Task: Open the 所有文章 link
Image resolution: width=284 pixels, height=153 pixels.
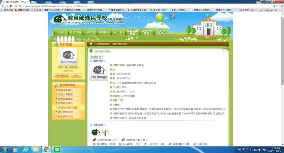Action: coord(202,144)
